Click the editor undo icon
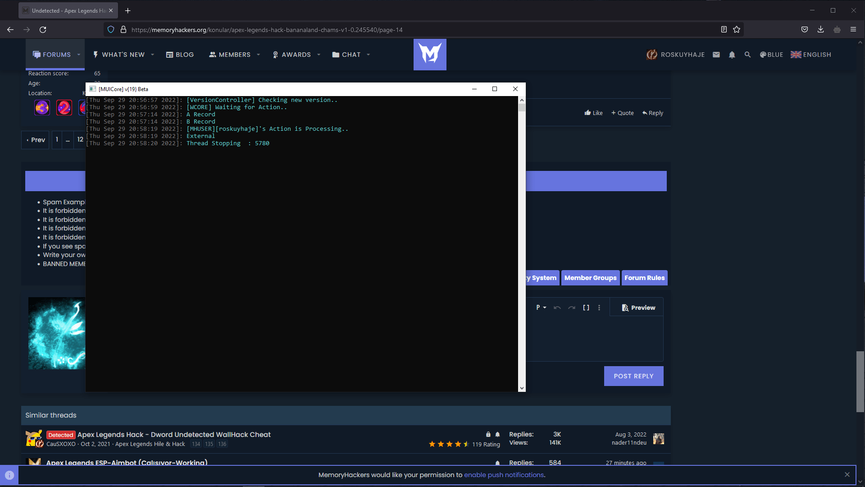 tap(557, 308)
